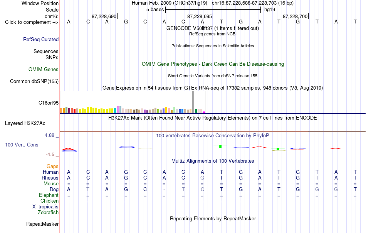Select the X_tropicalis species row label
Image resolution: width=366 pixels, height=233 pixels.
click(45, 207)
